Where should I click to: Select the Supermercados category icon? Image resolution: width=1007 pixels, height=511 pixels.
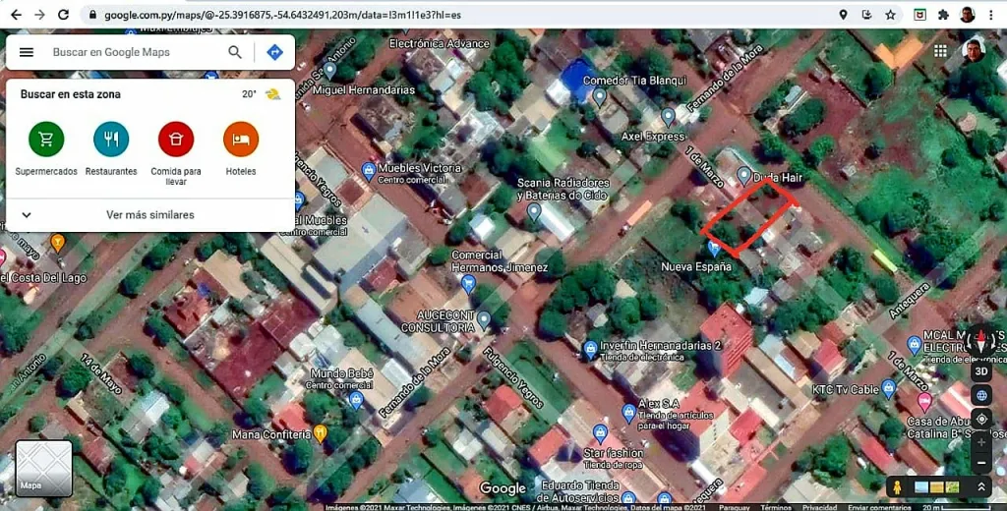coord(46,140)
